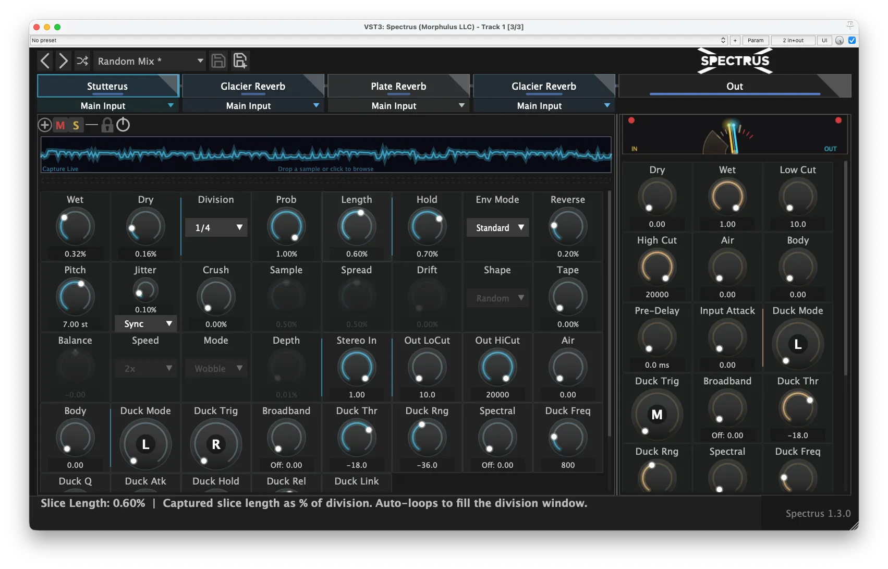Click the red OUT clip indicator
The height and width of the screenshot is (569, 888).
click(838, 120)
